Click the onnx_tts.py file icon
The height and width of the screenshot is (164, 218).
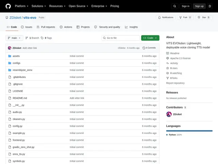point(10,154)
